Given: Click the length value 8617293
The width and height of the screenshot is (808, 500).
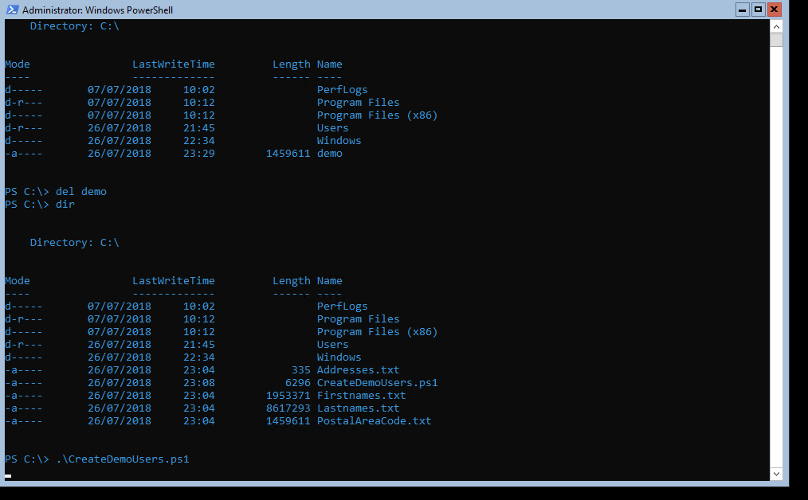Looking at the screenshot, I should (288, 408).
